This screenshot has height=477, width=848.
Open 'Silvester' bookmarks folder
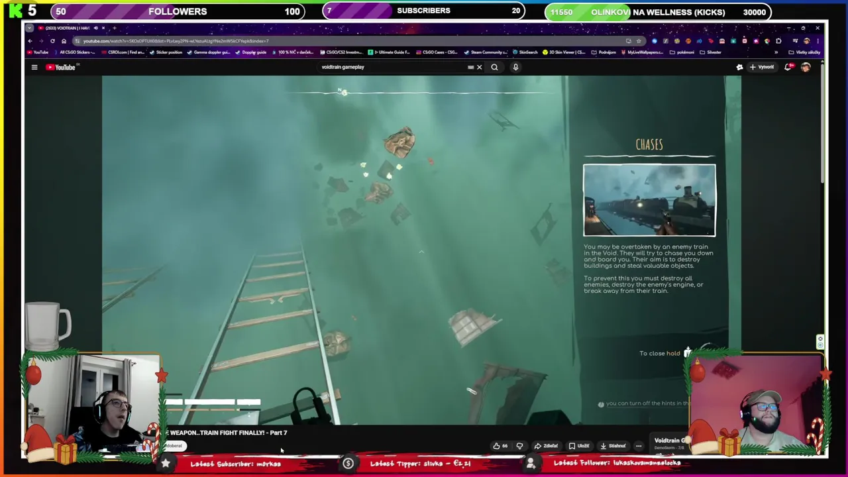(x=711, y=52)
